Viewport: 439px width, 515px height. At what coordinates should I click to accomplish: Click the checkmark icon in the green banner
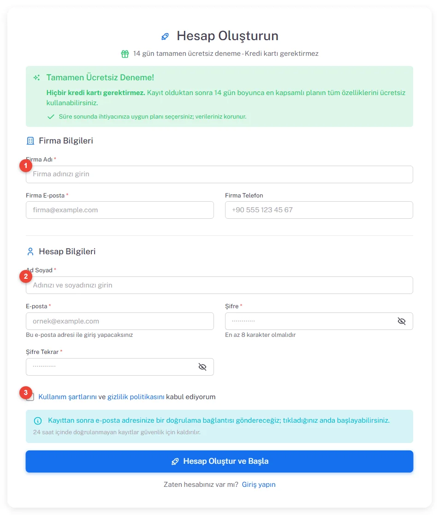click(x=51, y=117)
